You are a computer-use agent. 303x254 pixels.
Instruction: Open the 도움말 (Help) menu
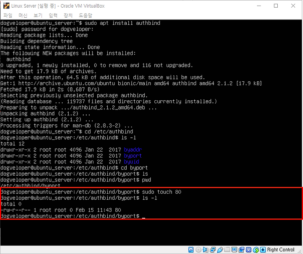85,15
